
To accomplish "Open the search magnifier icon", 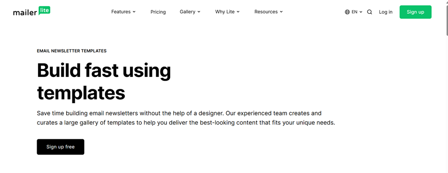I will pyautogui.click(x=369, y=12).
